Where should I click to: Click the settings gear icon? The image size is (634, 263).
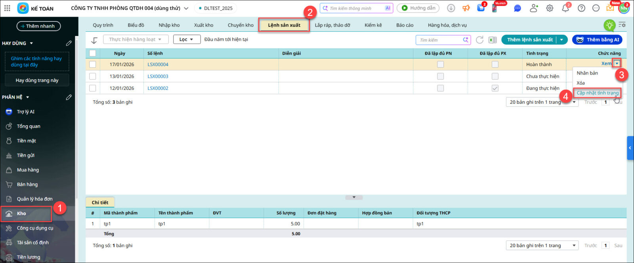click(x=550, y=8)
